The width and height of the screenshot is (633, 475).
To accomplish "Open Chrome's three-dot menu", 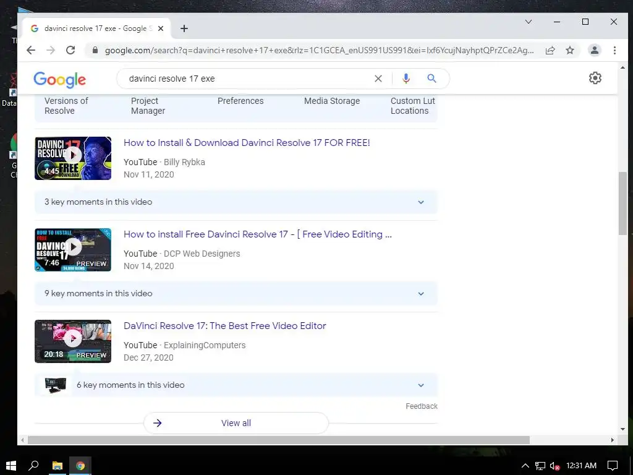I will (x=614, y=50).
